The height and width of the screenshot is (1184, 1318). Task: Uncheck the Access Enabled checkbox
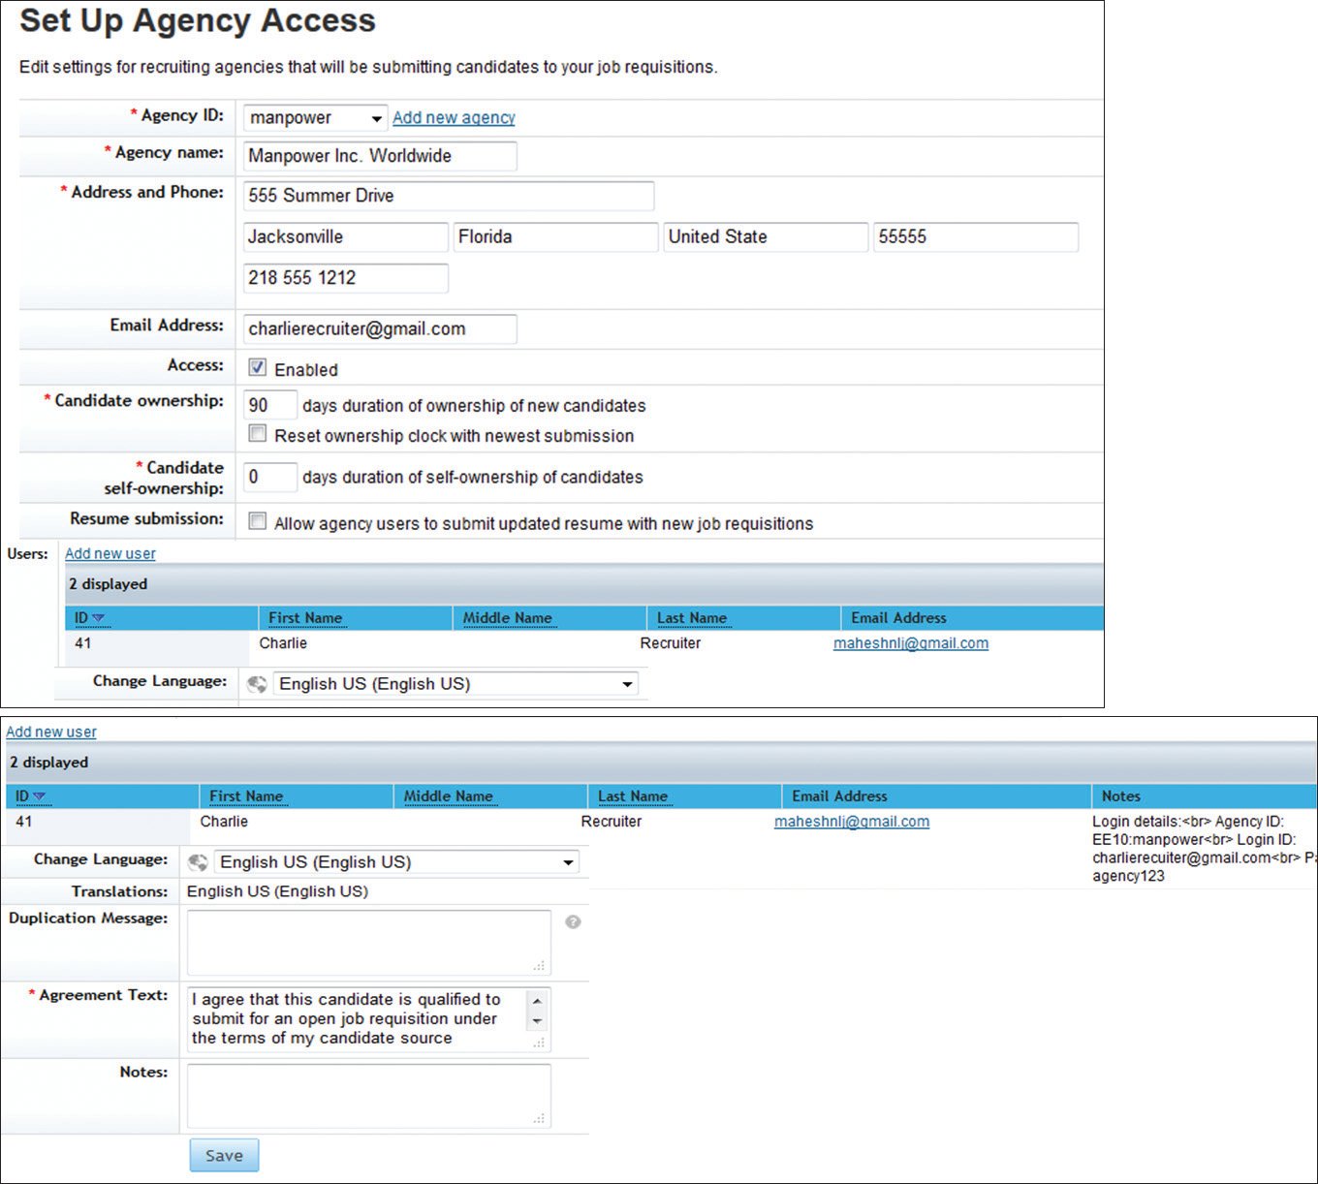tap(258, 367)
